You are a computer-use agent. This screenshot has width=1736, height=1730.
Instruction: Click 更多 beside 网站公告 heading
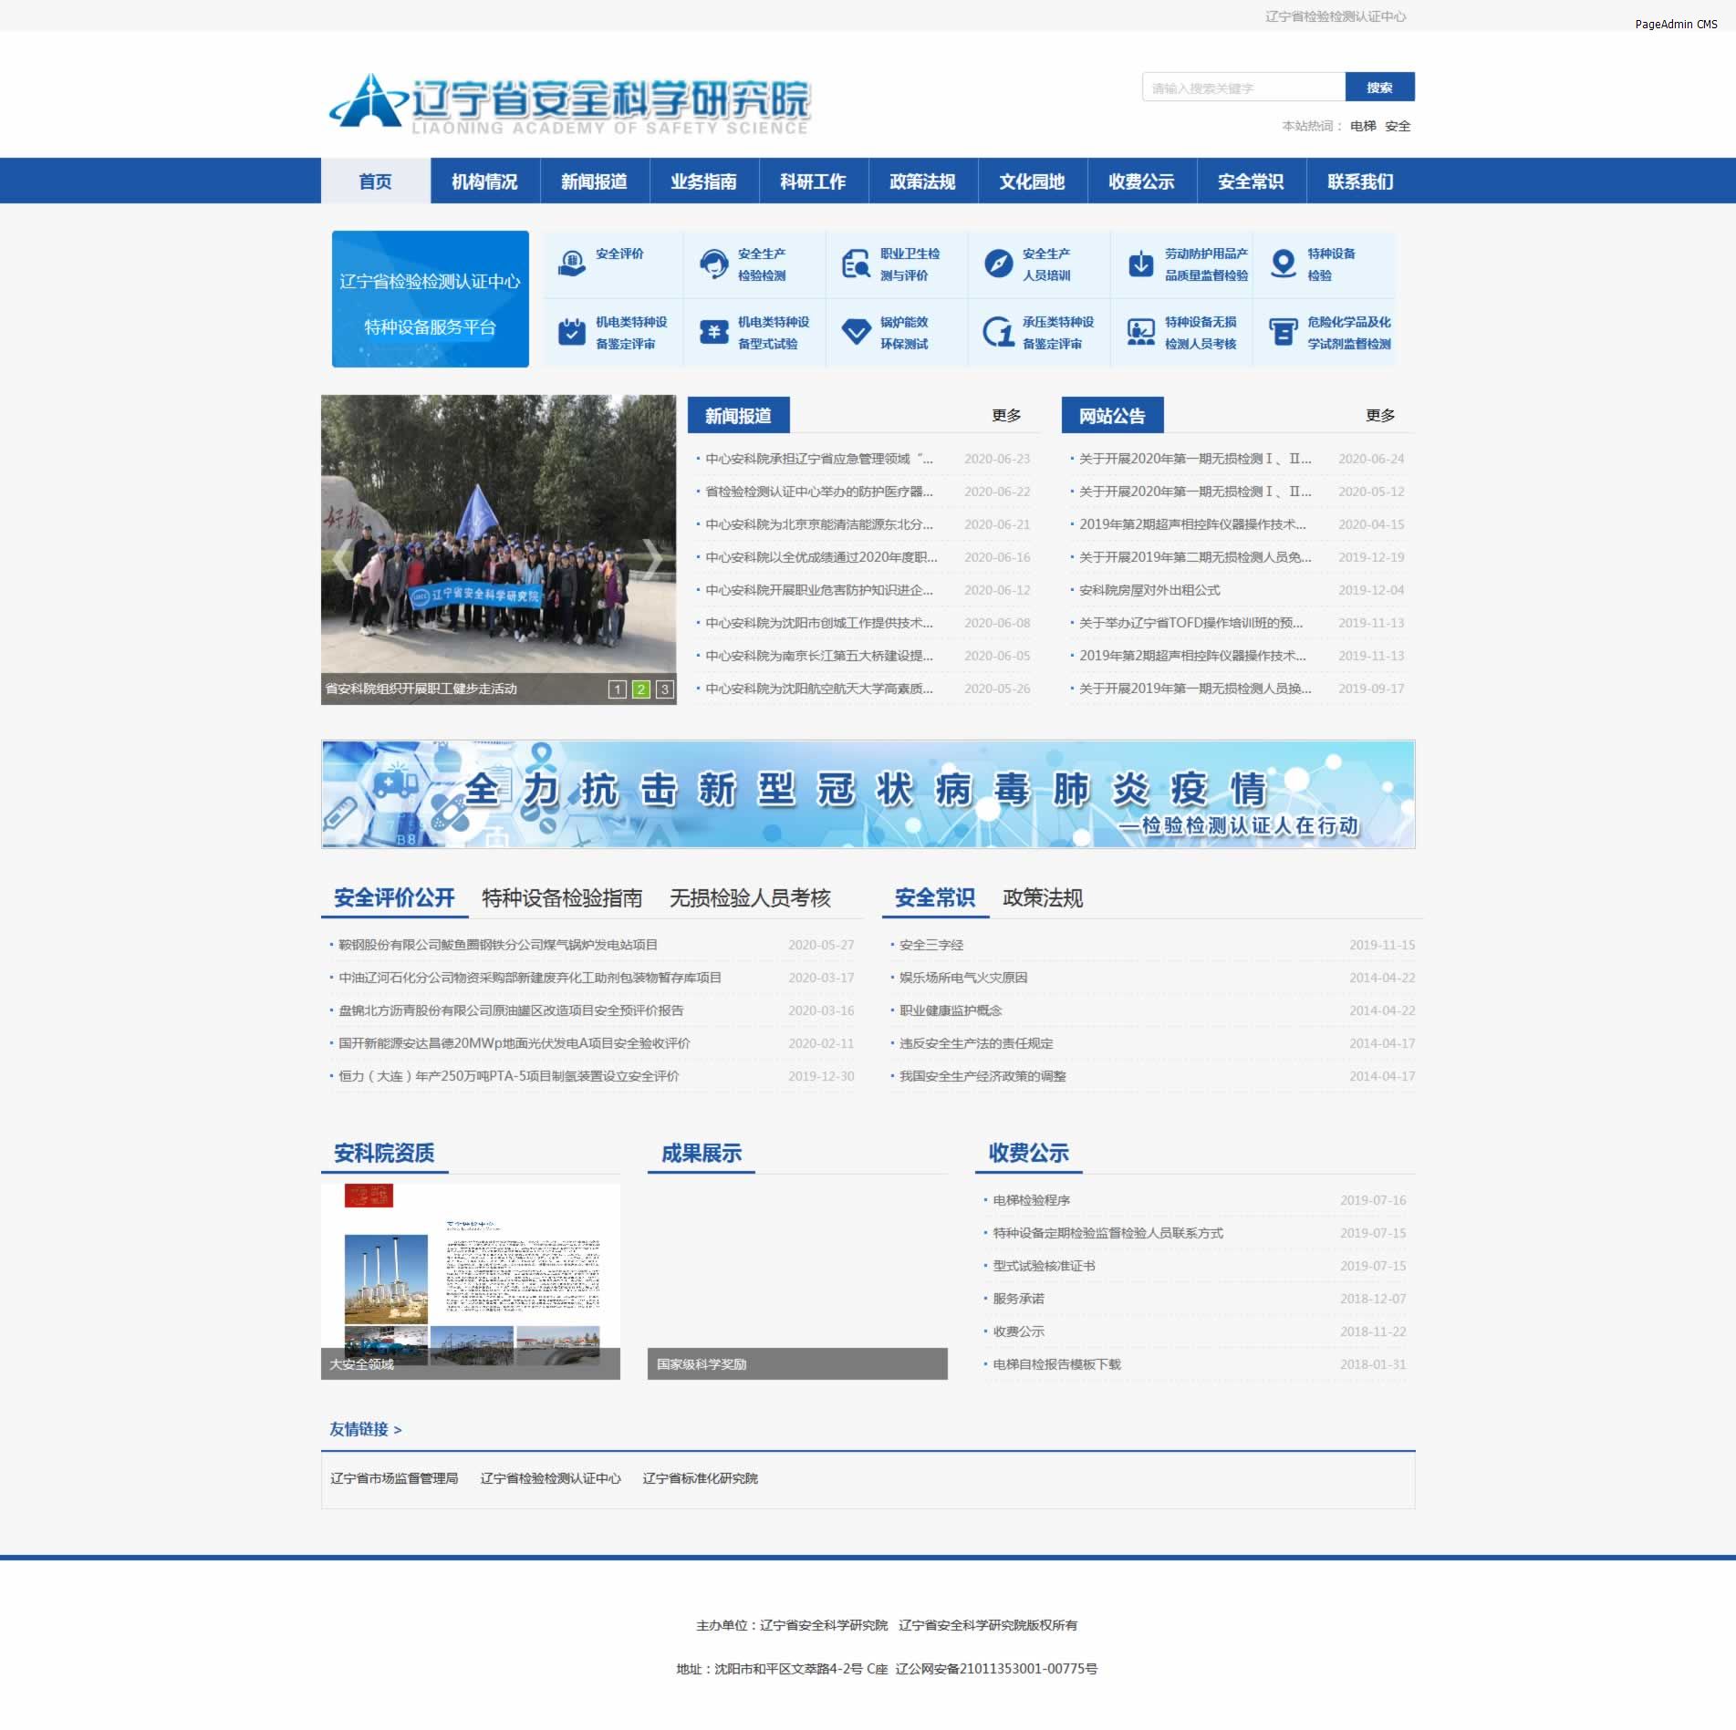point(1380,416)
